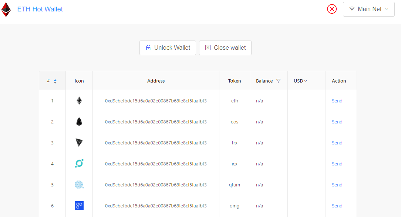Click row number 4 cell

click(52, 164)
